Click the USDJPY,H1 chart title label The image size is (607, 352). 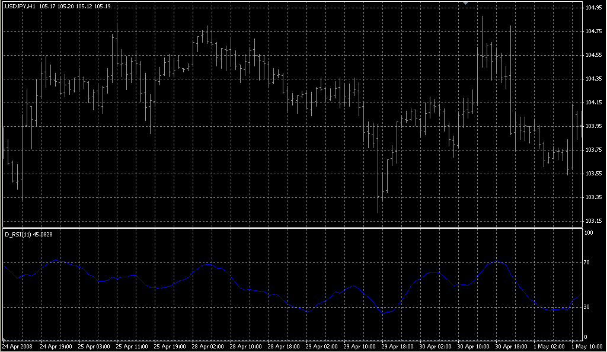(x=20, y=6)
